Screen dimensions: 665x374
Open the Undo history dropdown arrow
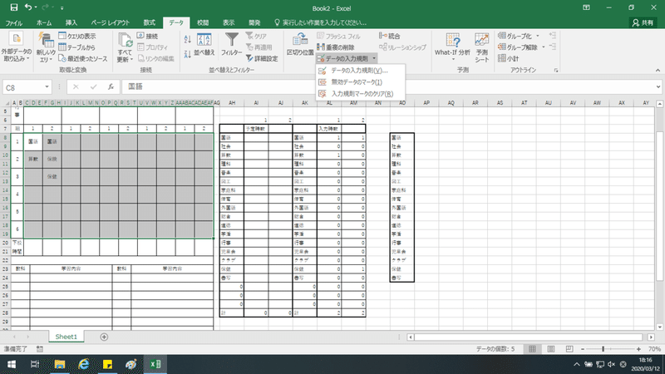point(36,7)
